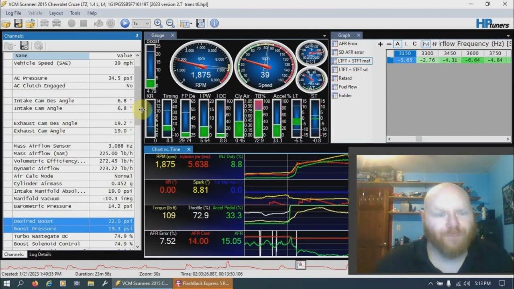The width and height of the screenshot is (514, 289).
Task: Click the Channels panel gear icon
Action: pyautogui.click(x=39, y=46)
